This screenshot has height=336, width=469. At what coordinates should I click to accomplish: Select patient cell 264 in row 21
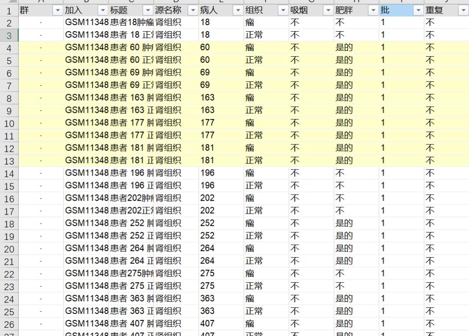pyautogui.click(x=221, y=261)
